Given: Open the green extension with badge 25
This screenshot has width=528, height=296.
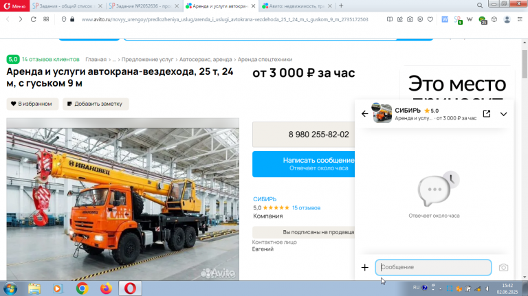Looking at the screenshot, I should coord(483,20).
